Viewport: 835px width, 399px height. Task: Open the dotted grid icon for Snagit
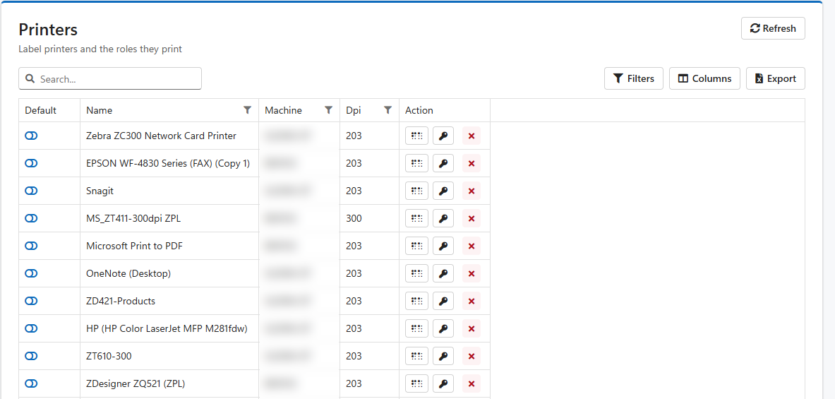(416, 191)
